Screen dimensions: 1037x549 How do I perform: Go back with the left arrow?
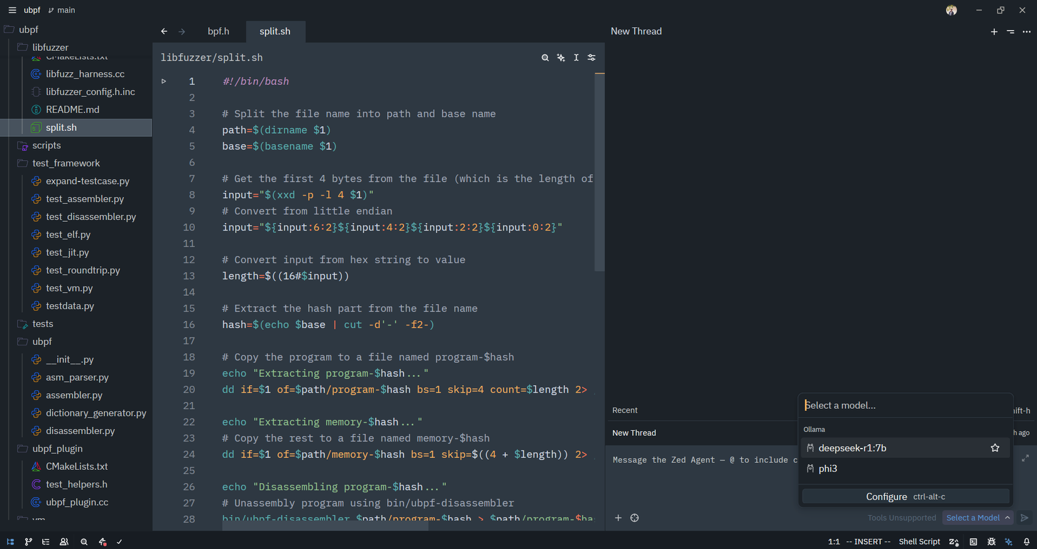pos(164,31)
